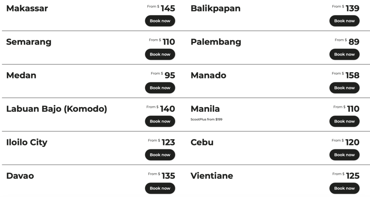This screenshot has height=197, width=370.
Task: Open the Makassar destination heading
Action: coord(27,8)
